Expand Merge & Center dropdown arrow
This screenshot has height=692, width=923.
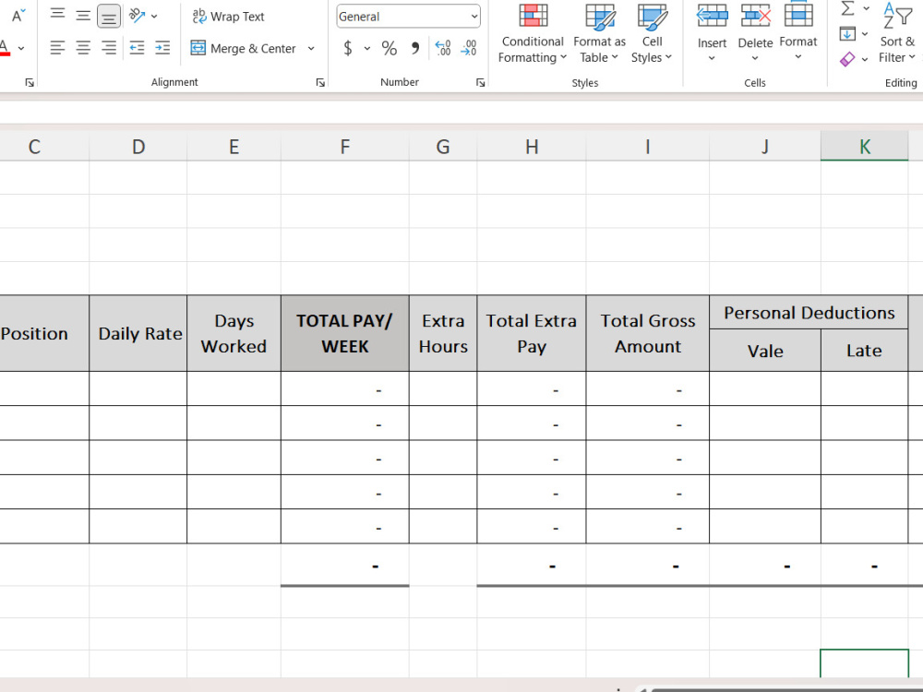[x=311, y=48]
